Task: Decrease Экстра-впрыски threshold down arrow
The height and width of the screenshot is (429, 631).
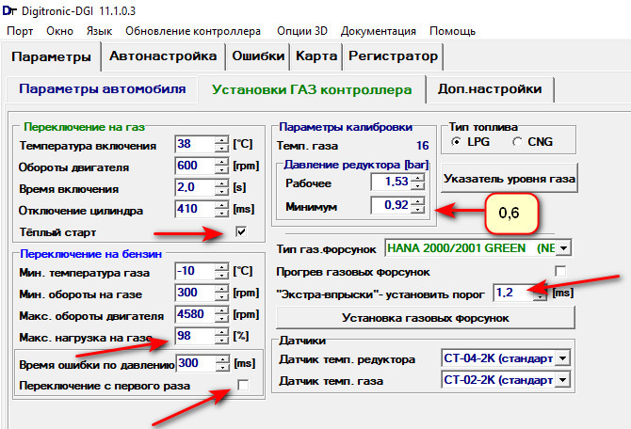Action: click(541, 297)
